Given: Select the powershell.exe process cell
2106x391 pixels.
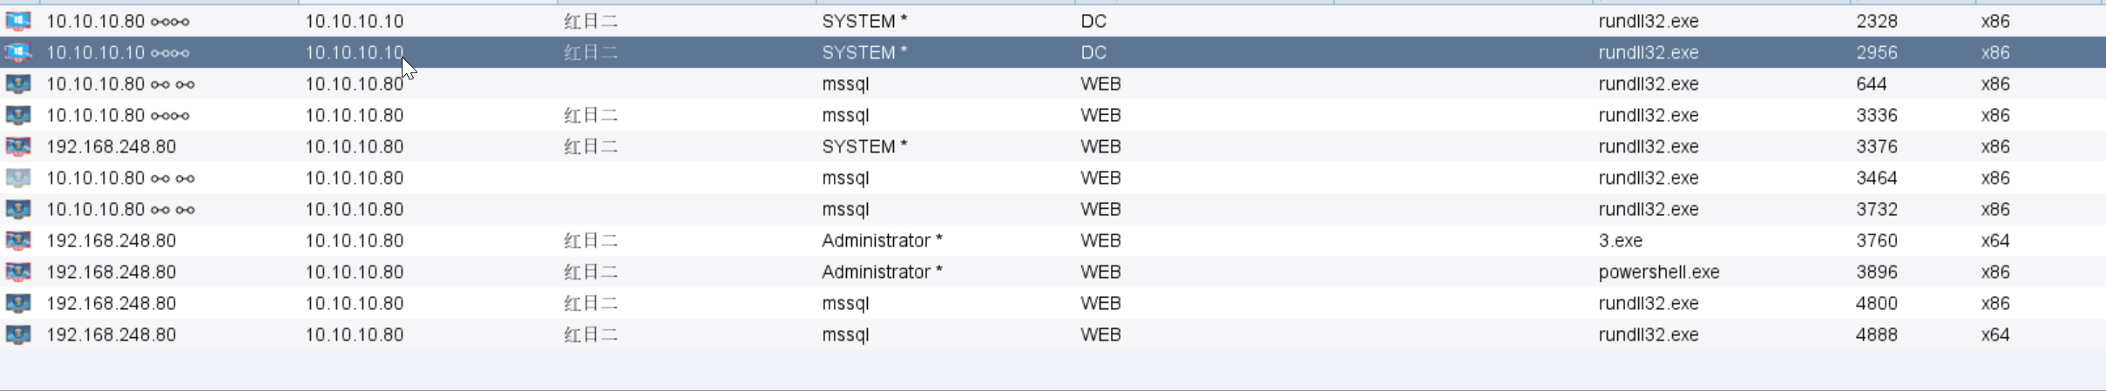Looking at the screenshot, I should [1658, 272].
